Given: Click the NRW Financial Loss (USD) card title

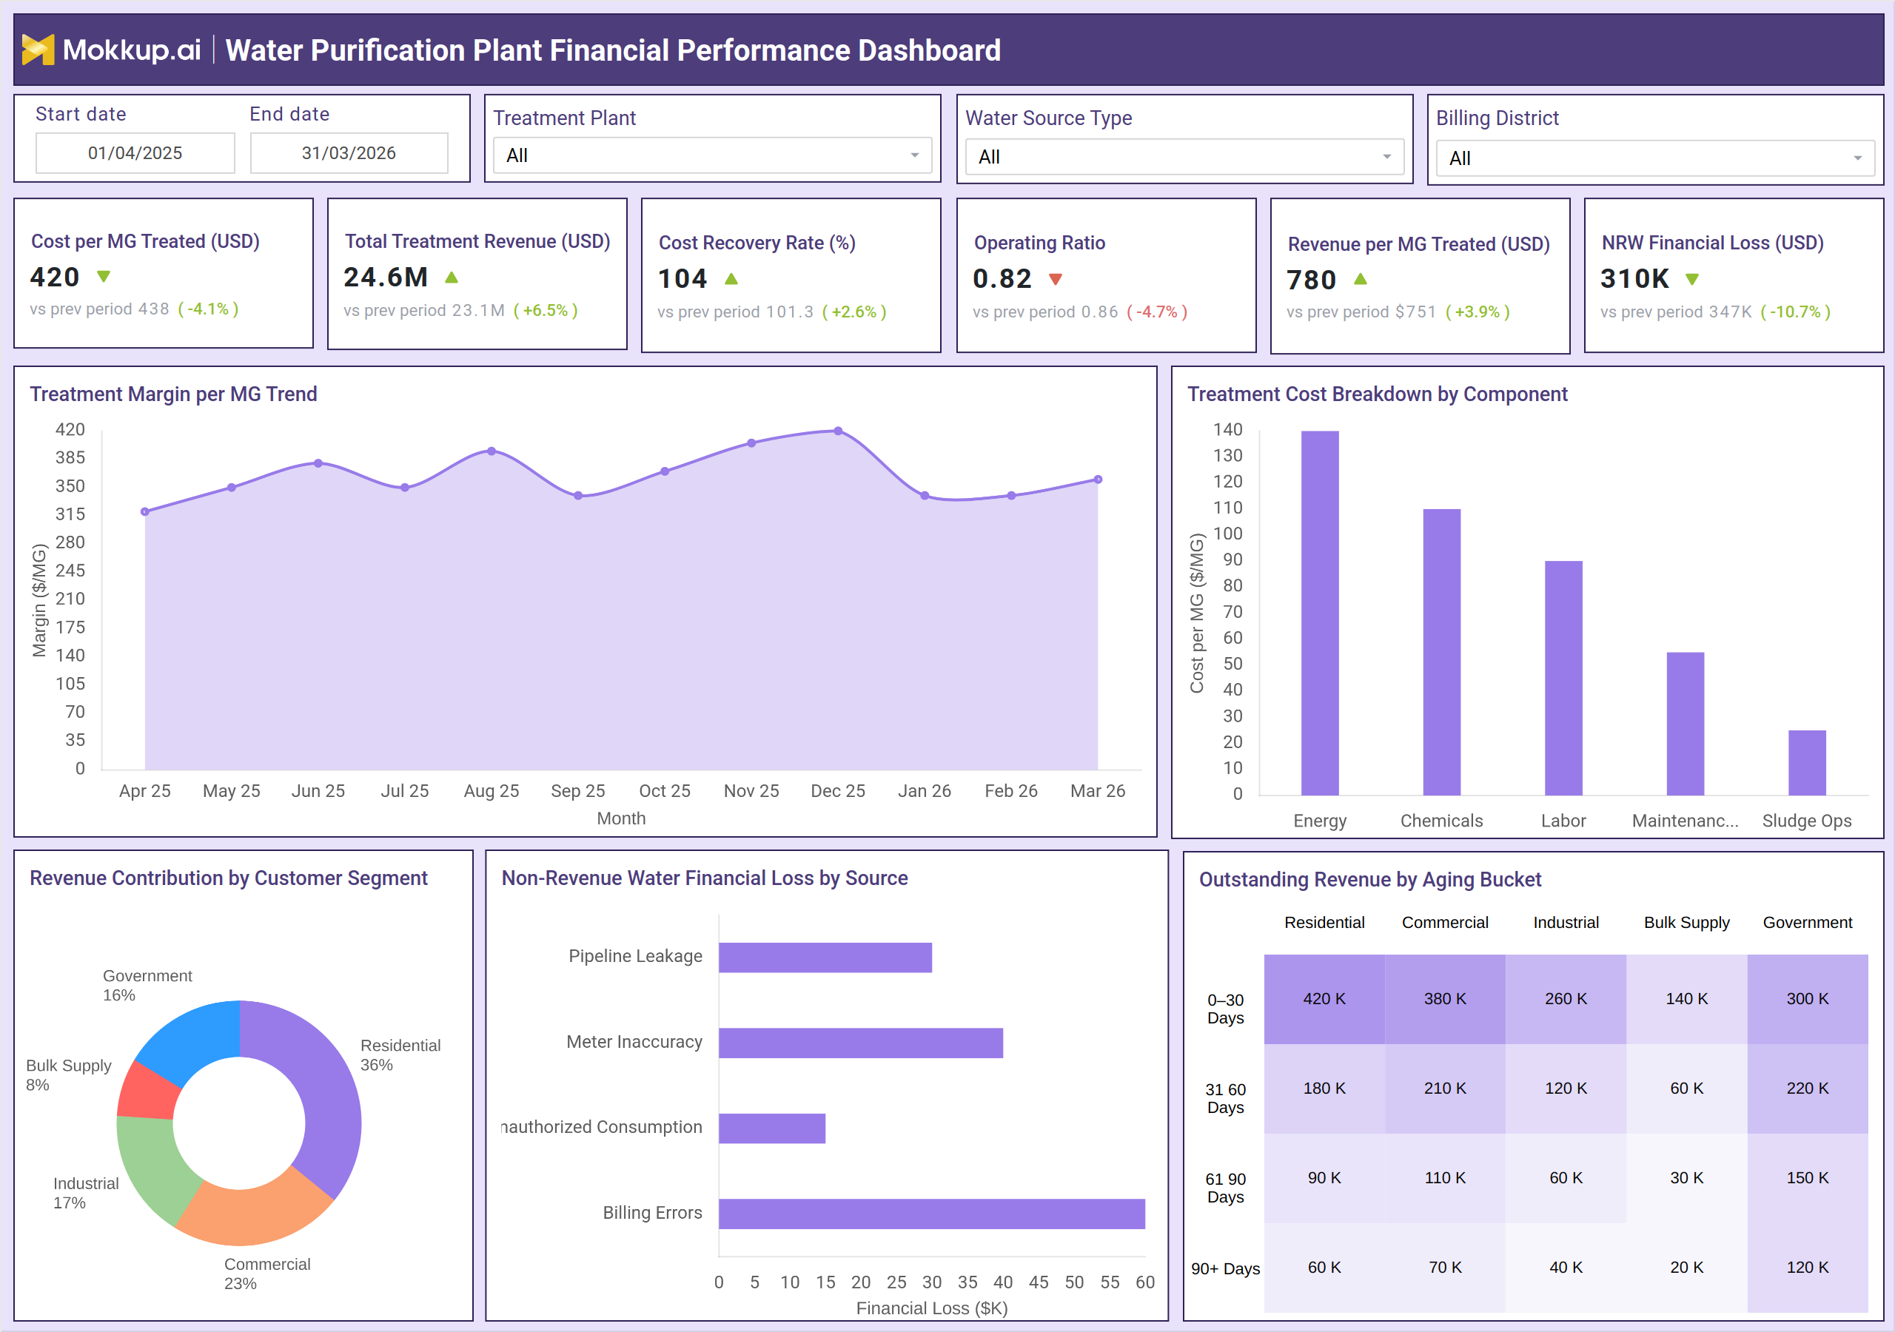Looking at the screenshot, I should pos(1713,243).
